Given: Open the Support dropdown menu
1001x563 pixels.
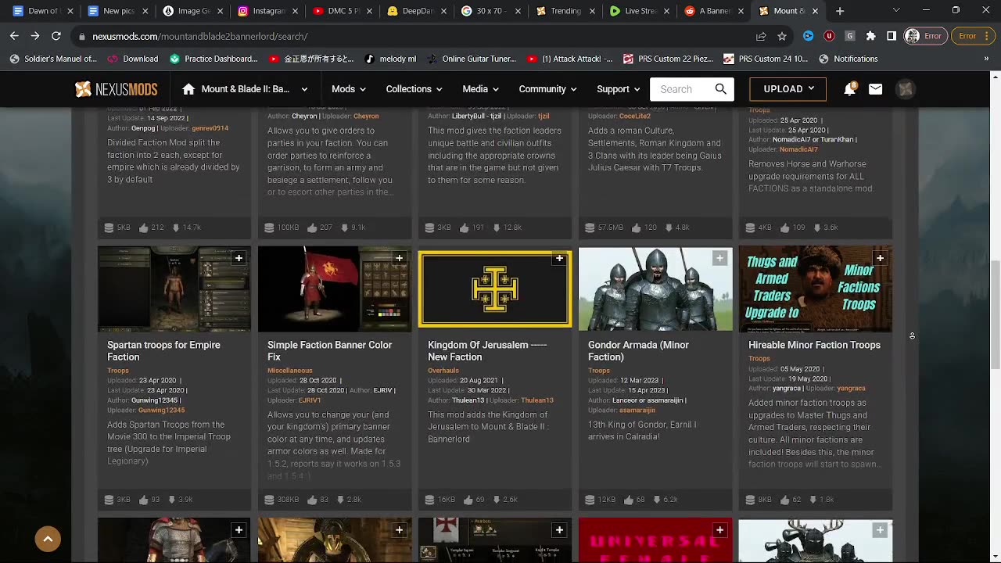Looking at the screenshot, I should click(618, 89).
